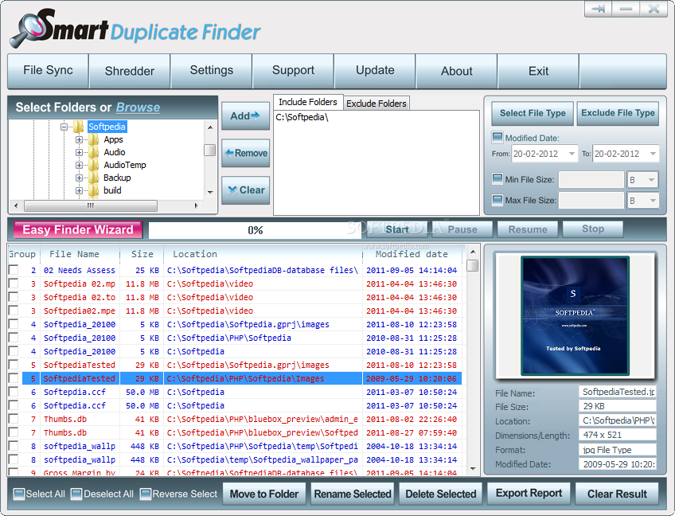Screen dimensions: 675x516
Task: Pin the window with the pin icon
Action: [598, 9]
